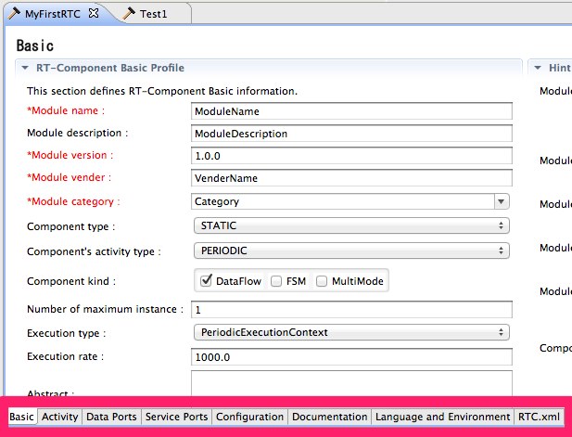The image size is (572, 437).
Task: Open the Data Ports tab
Action: coord(111,417)
